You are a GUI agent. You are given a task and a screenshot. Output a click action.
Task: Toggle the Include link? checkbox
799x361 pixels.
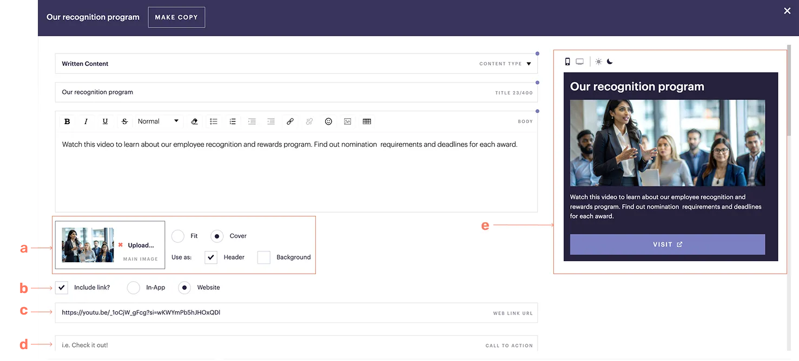click(x=62, y=288)
